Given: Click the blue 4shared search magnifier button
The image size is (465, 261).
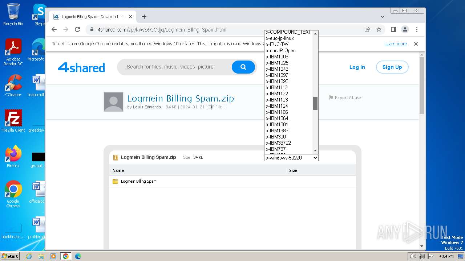Looking at the screenshot, I should click(243, 67).
